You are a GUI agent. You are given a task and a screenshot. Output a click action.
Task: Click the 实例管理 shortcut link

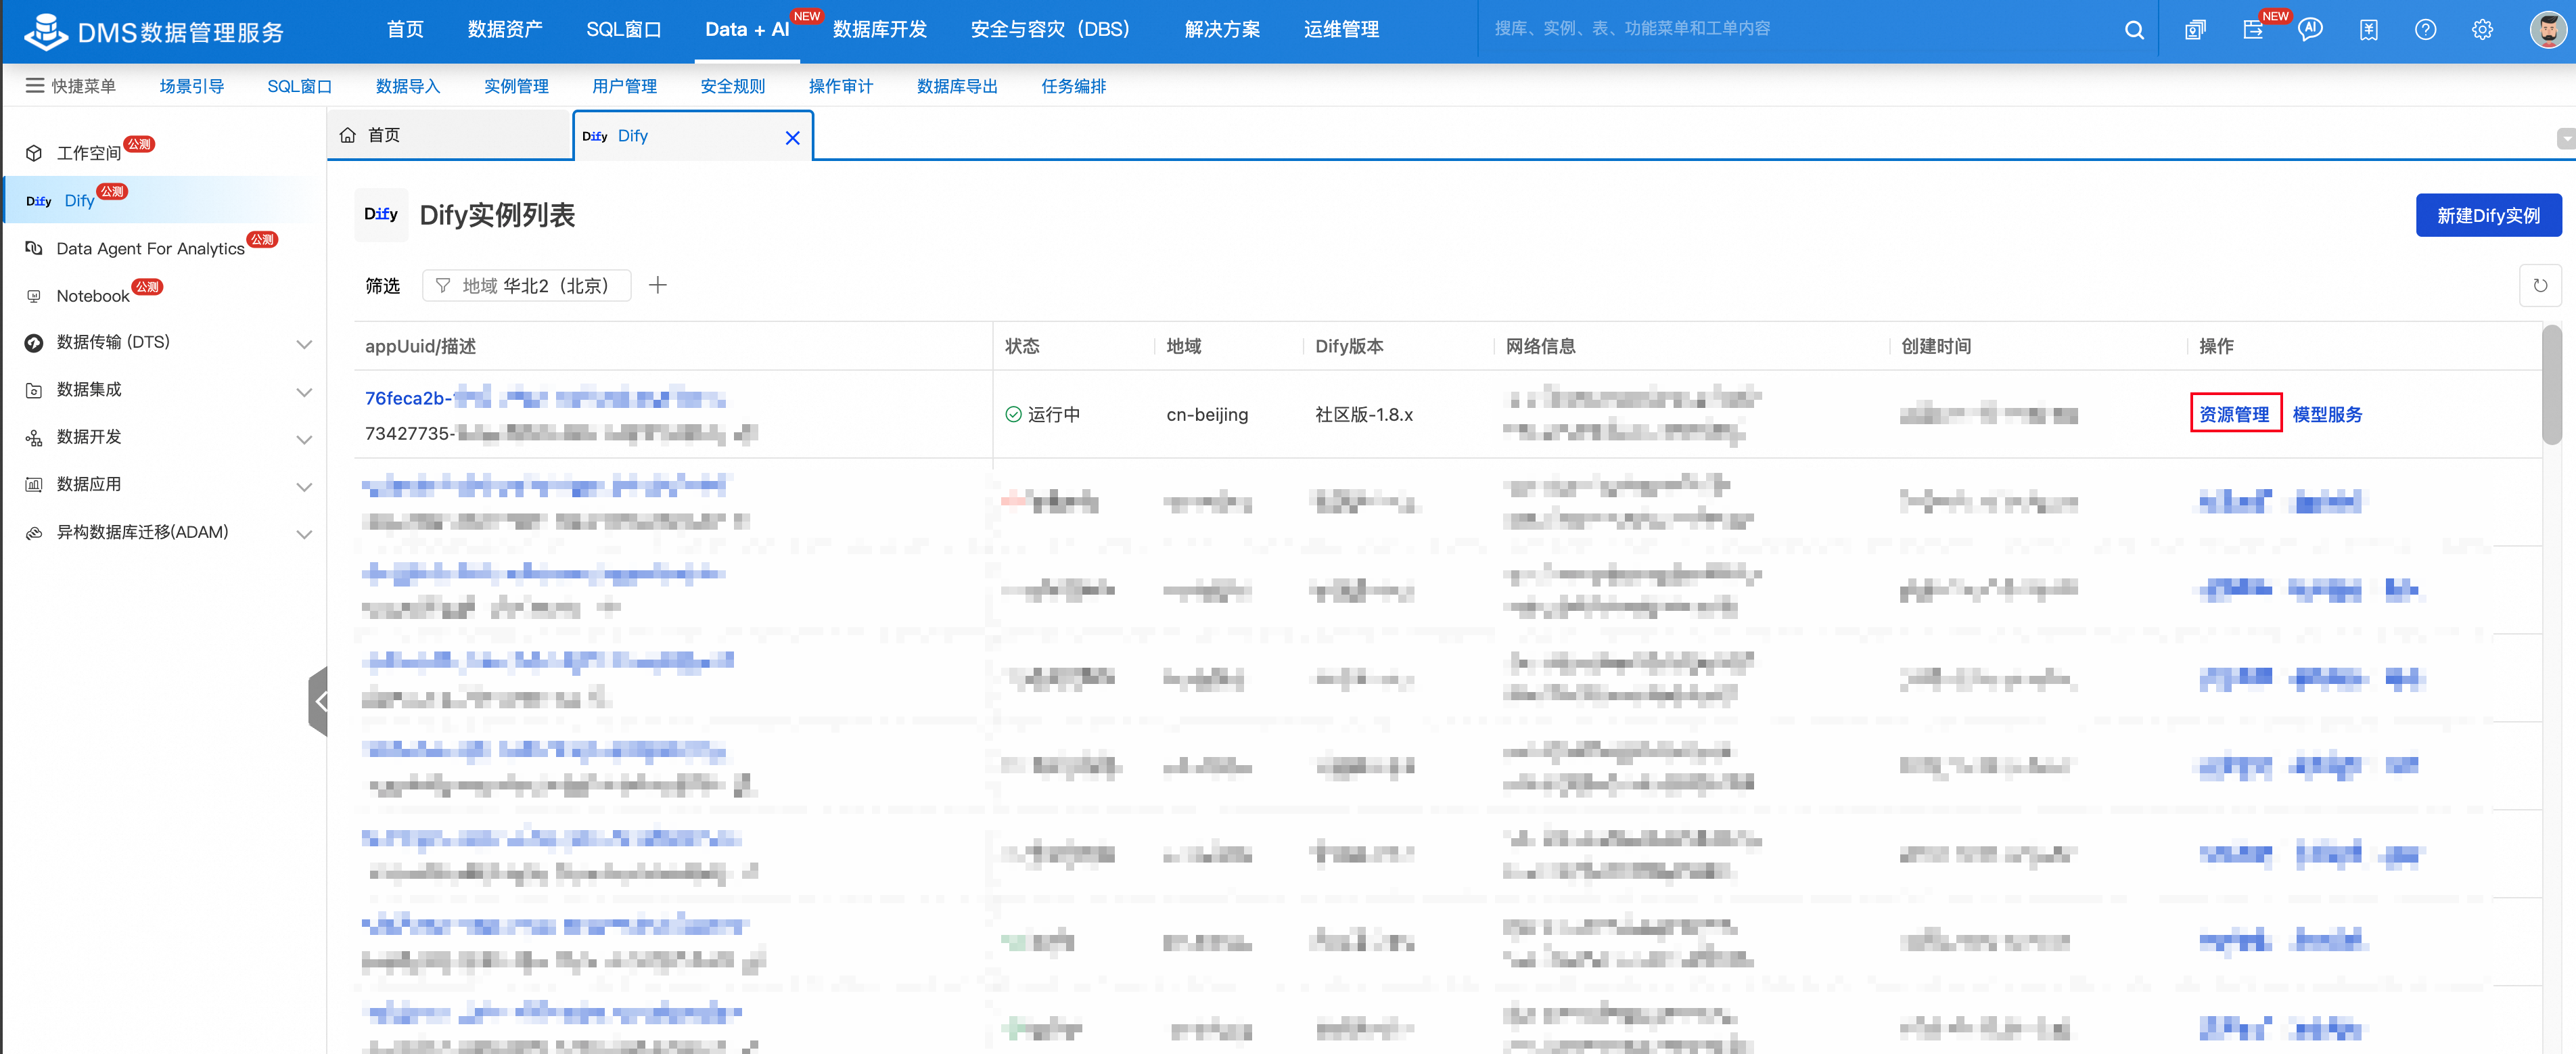516,86
